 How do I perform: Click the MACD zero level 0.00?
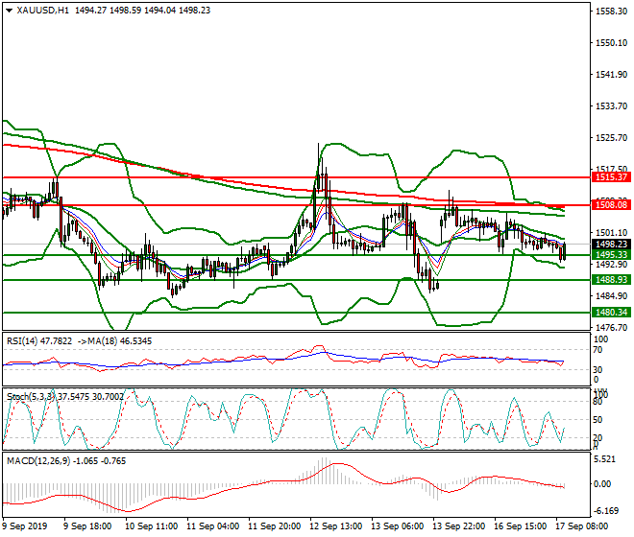602,483
